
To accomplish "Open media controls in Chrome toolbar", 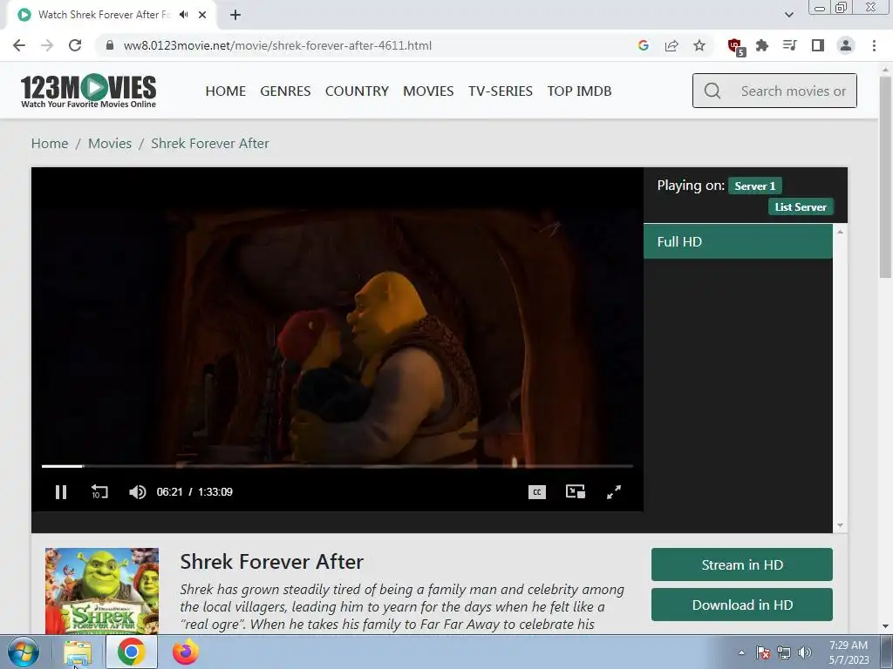I will (x=789, y=45).
